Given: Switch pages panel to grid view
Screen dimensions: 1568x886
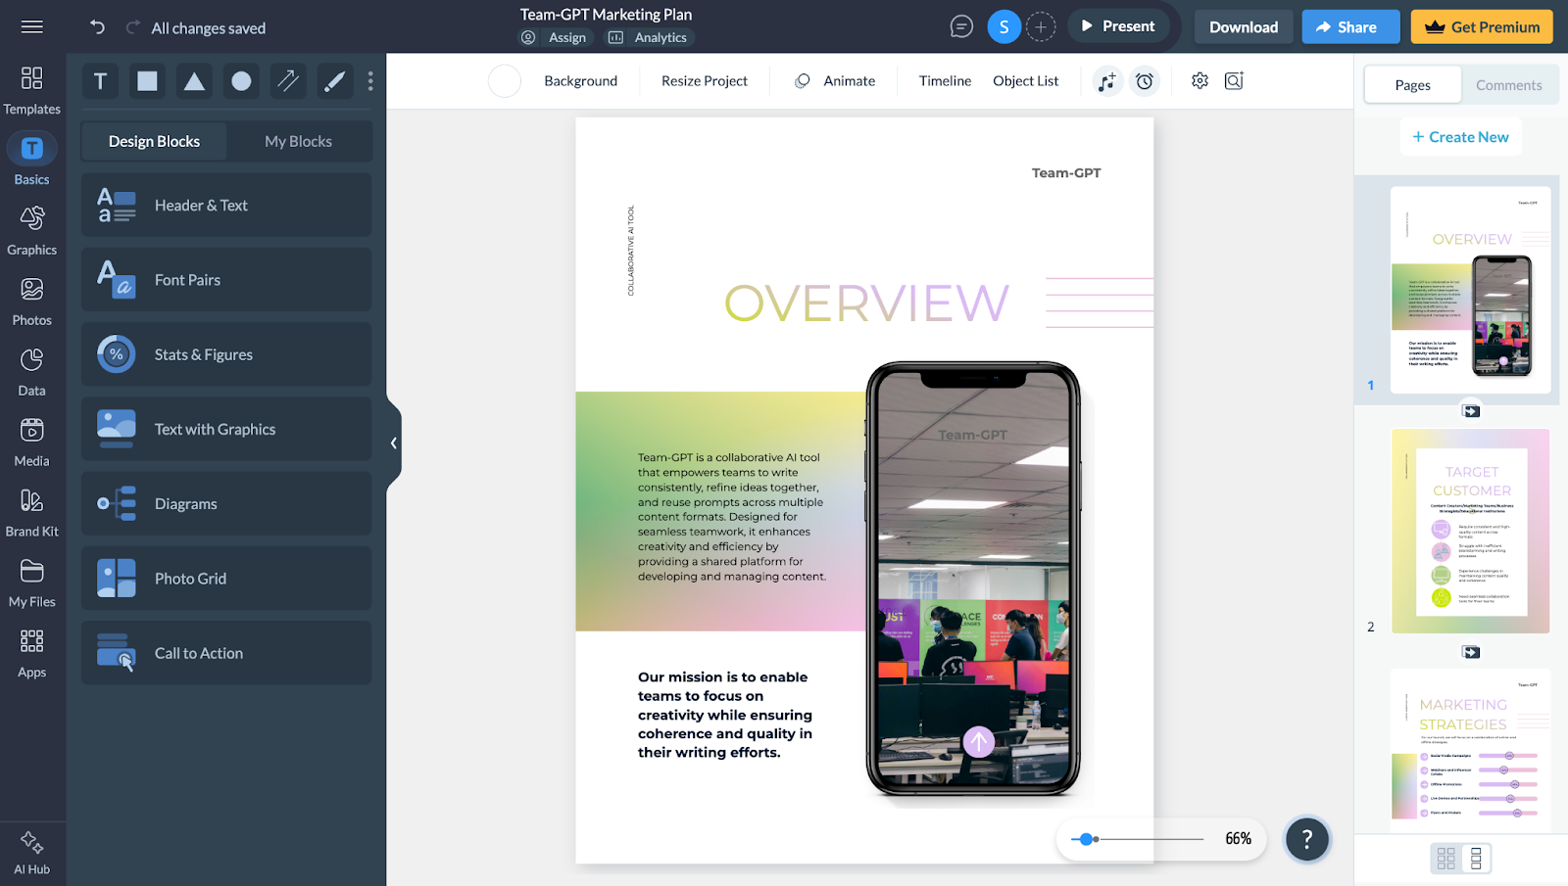Looking at the screenshot, I should (1445, 859).
